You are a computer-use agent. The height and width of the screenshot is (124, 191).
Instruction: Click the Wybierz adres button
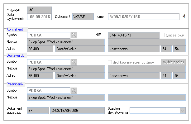click(174, 62)
